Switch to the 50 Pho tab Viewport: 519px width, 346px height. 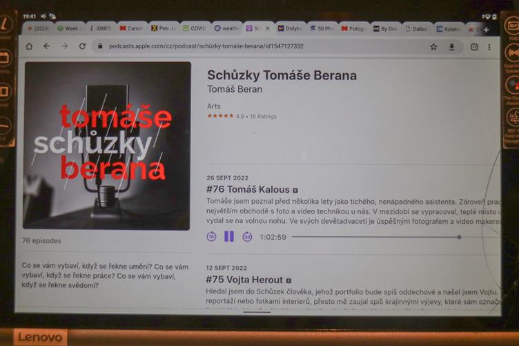point(322,28)
